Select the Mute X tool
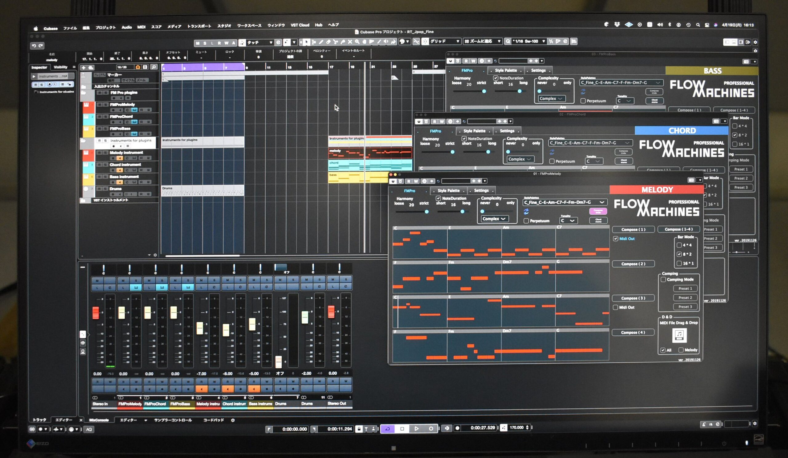The height and width of the screenshot is (458, 788). coord(350,42)
